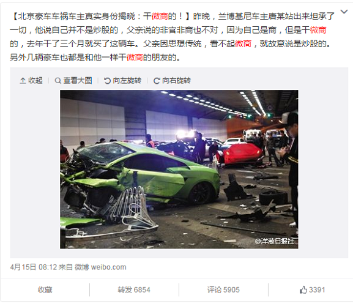Image resolution: width=353 pixels, height=306 pixels.
Task: Open the 评论 5905 comments section
Action: 223,290
